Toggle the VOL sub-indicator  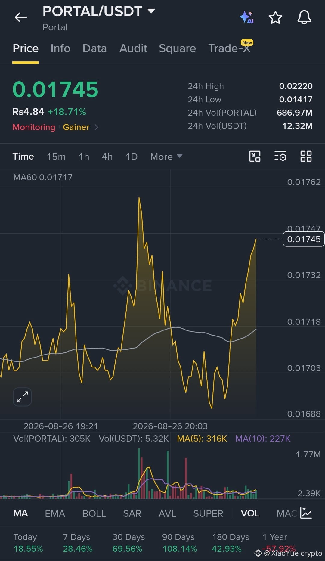pyautogui.click(x=250, y=513)
